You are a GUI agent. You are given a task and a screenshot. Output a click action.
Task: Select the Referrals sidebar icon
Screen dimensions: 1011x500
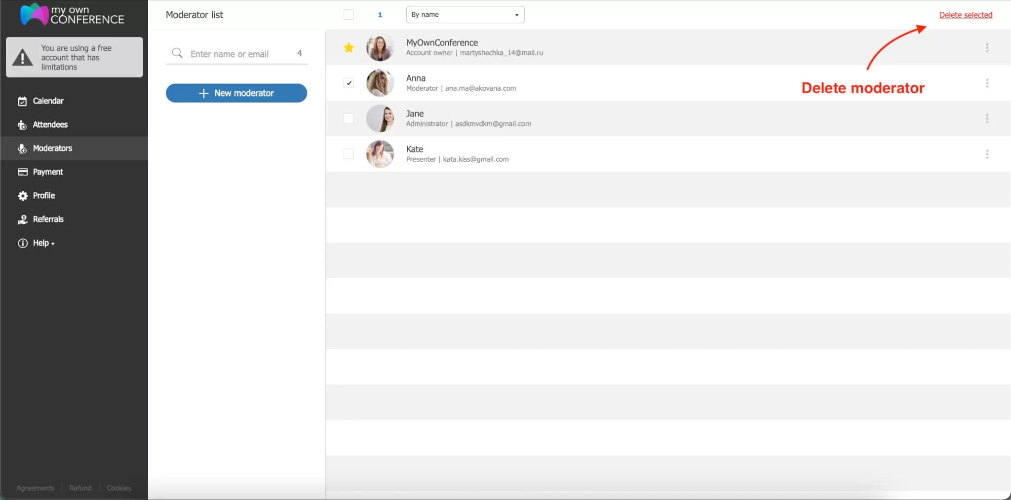(x=23, y=219)
